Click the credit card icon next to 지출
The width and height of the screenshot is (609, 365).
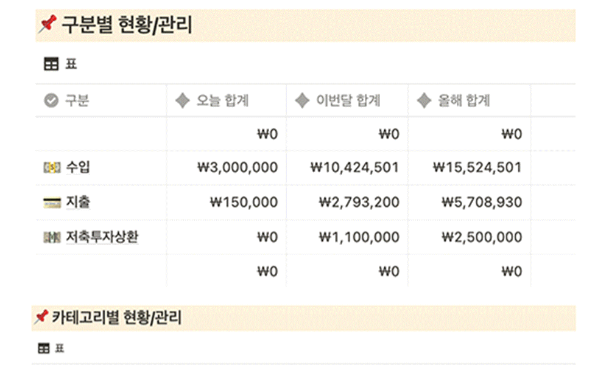coord(52,203)
